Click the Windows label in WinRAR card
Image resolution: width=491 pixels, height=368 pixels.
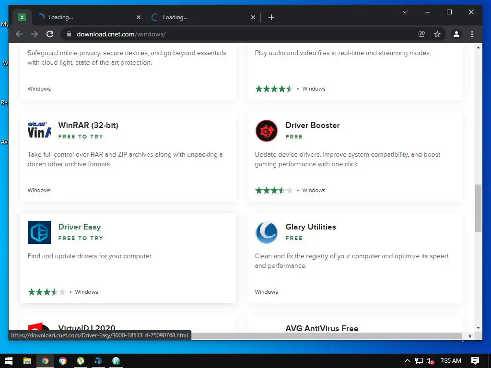pos(39,190)
